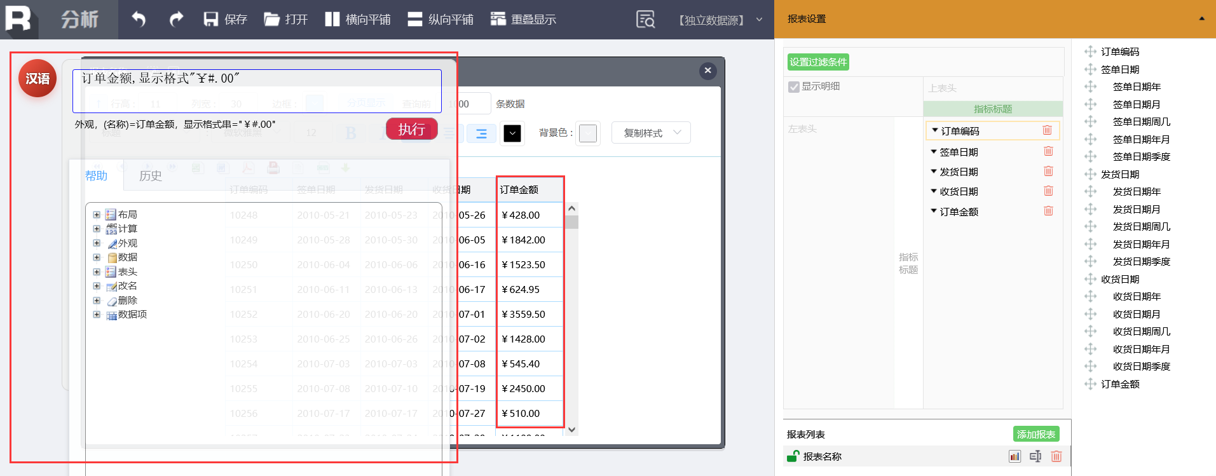Screen dimensions: 1216x476
Task: Click the 设置过滤条件 button
Action: click(818, 62)
